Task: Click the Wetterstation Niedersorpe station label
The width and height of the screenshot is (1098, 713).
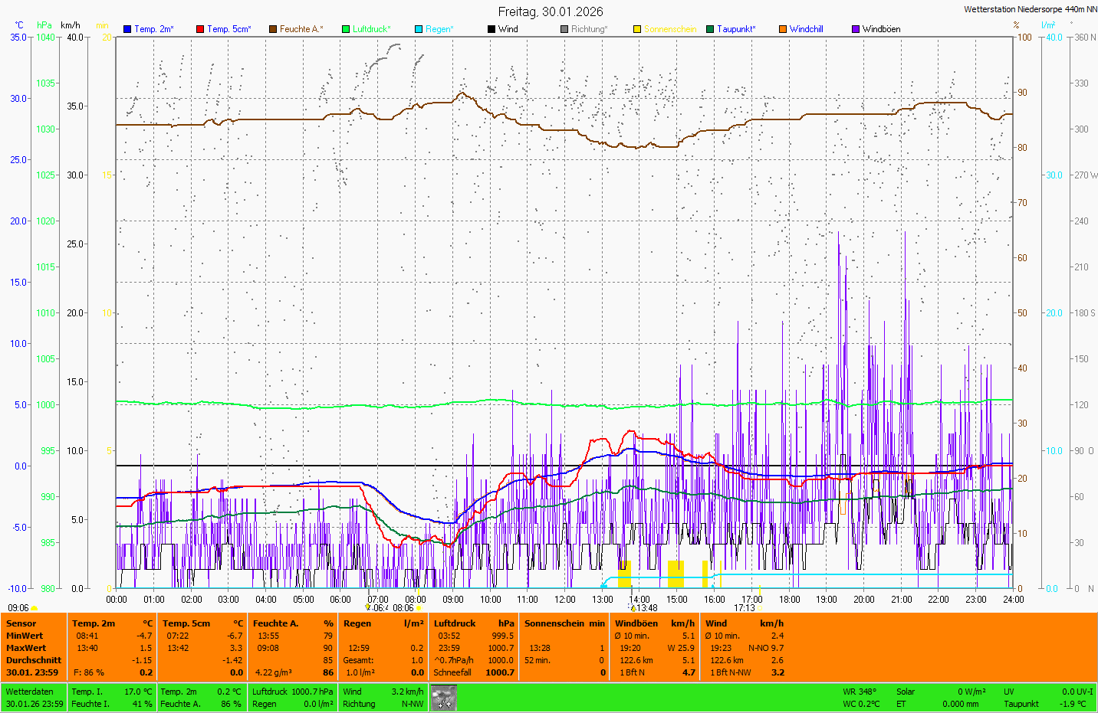Action: (x=1030, y=9)
